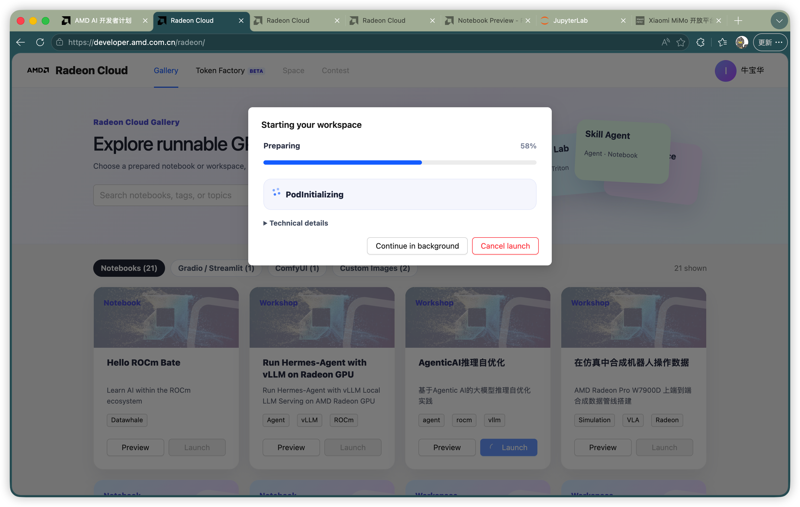Viewport: 800px width, 507px height.
Task: Click the read aloud icon
Action: pos(666,42)
